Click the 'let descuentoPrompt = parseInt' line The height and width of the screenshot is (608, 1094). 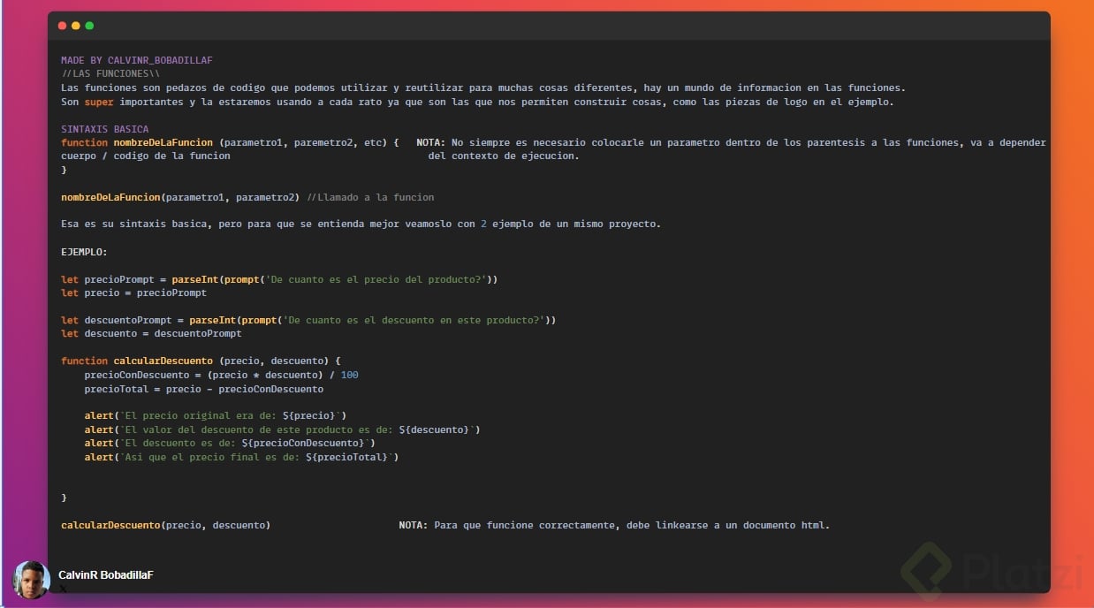(x=308, y=320)
